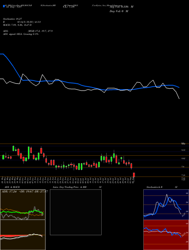Click the 'Avg Vol: 0.536 M' text
The image size is (189, 250).
click(121, 7)
